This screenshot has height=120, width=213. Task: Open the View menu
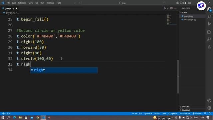tap(31, 3)
